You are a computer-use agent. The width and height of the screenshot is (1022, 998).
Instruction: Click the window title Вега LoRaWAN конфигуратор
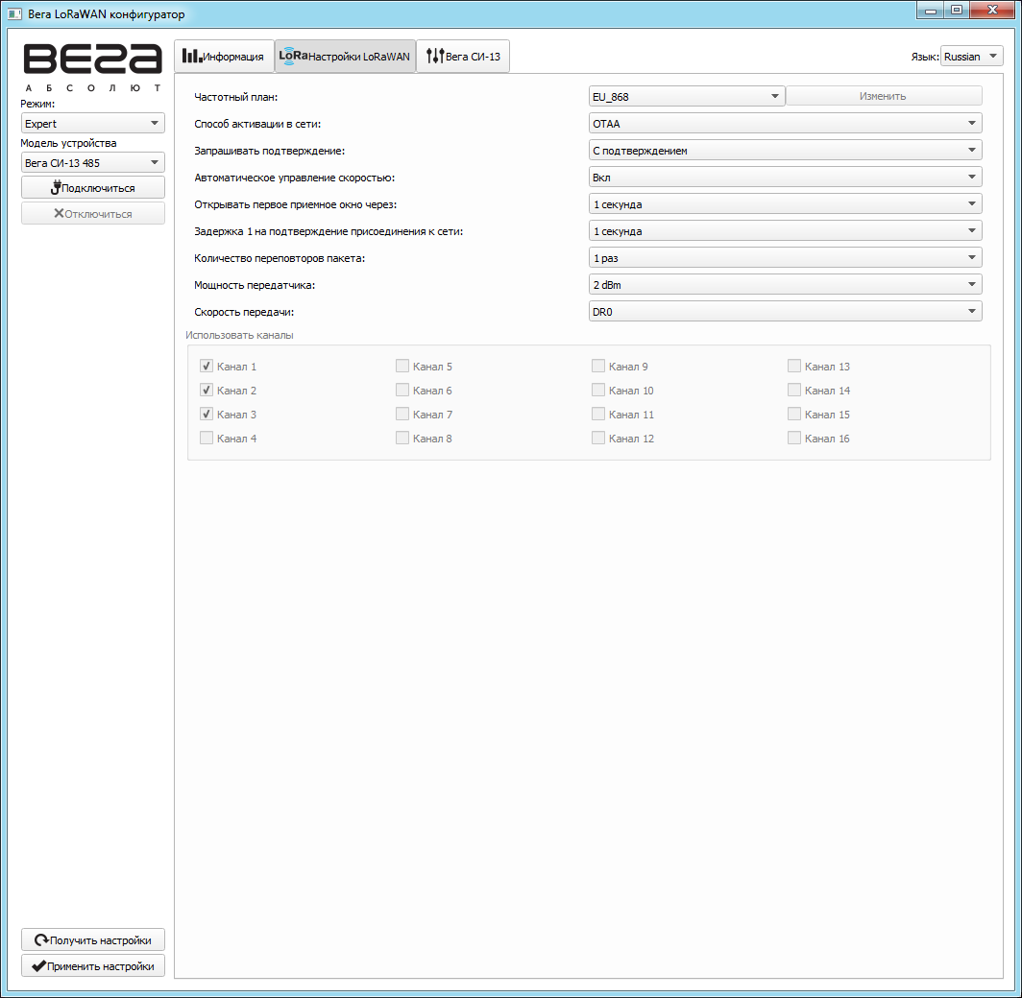point(107,13)
